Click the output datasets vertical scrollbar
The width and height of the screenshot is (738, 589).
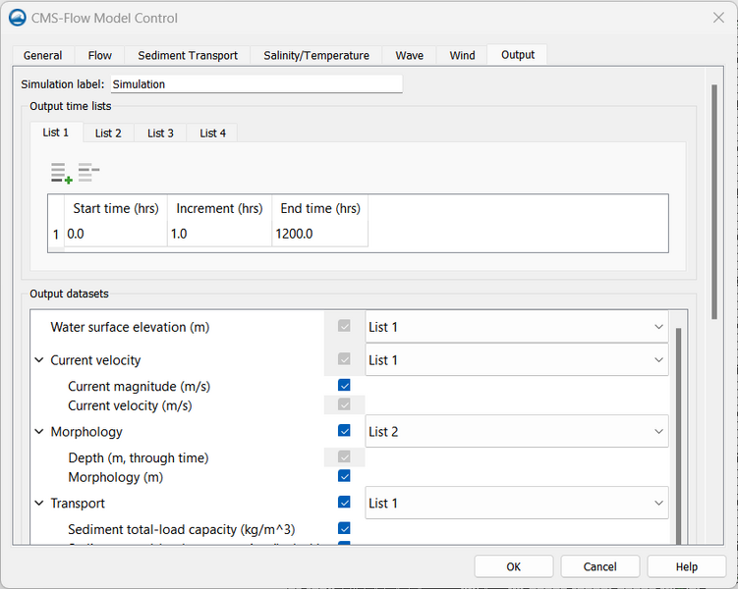pyautogui.click(x=678, y=436)
